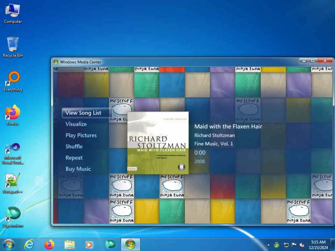Open Supermium desktop shortcut
The height and width of the screenshot is (251, 335).
click(x=13, y=217)
